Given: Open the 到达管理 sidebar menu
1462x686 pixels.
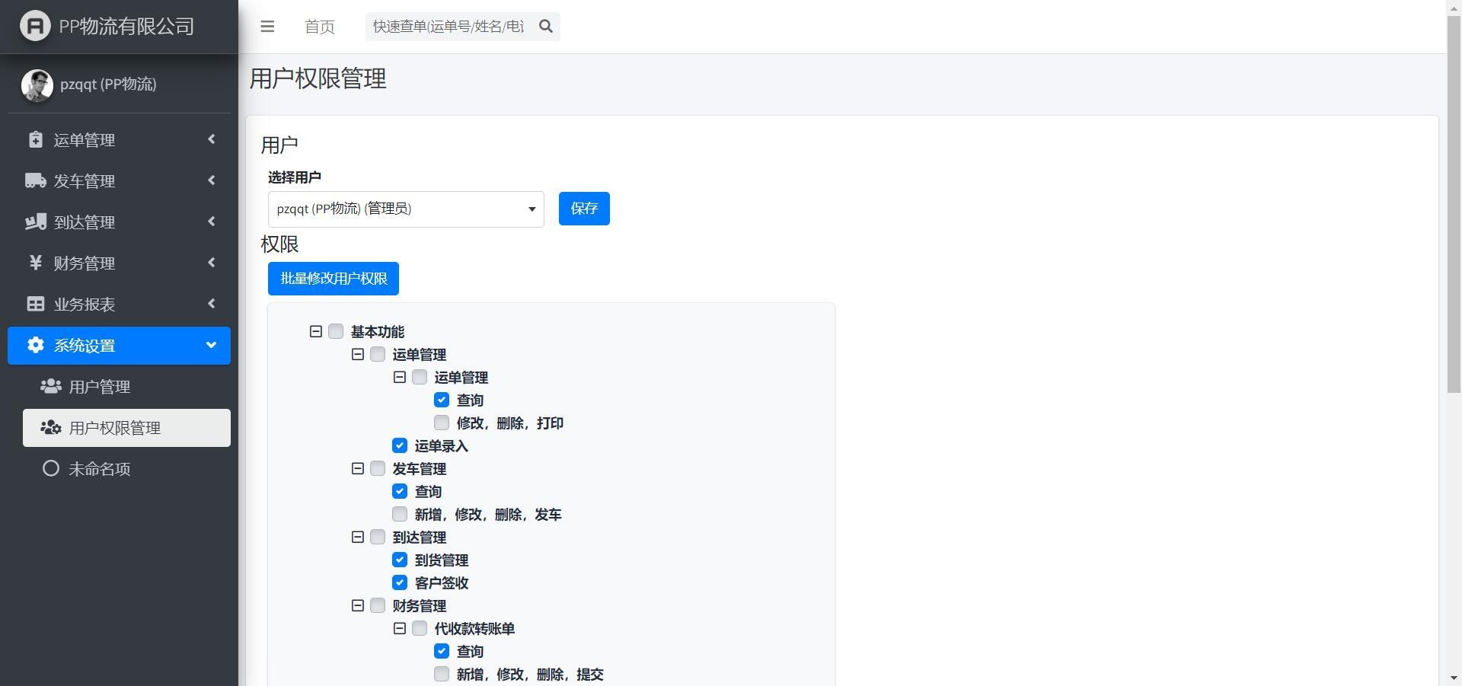Looking at the screenshot, I should (119, 222).
